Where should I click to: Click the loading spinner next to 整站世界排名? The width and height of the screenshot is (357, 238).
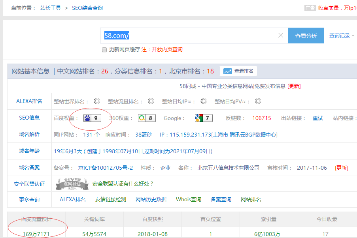97,101
